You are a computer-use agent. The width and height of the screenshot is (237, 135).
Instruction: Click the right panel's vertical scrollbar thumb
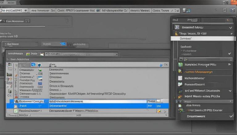click(x=235, y=38)
